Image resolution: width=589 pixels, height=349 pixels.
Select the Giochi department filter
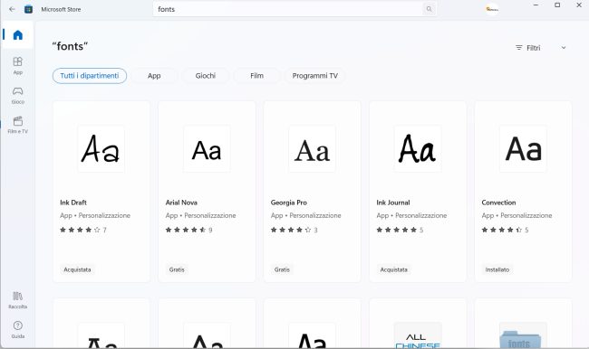[x=206, y=76]
